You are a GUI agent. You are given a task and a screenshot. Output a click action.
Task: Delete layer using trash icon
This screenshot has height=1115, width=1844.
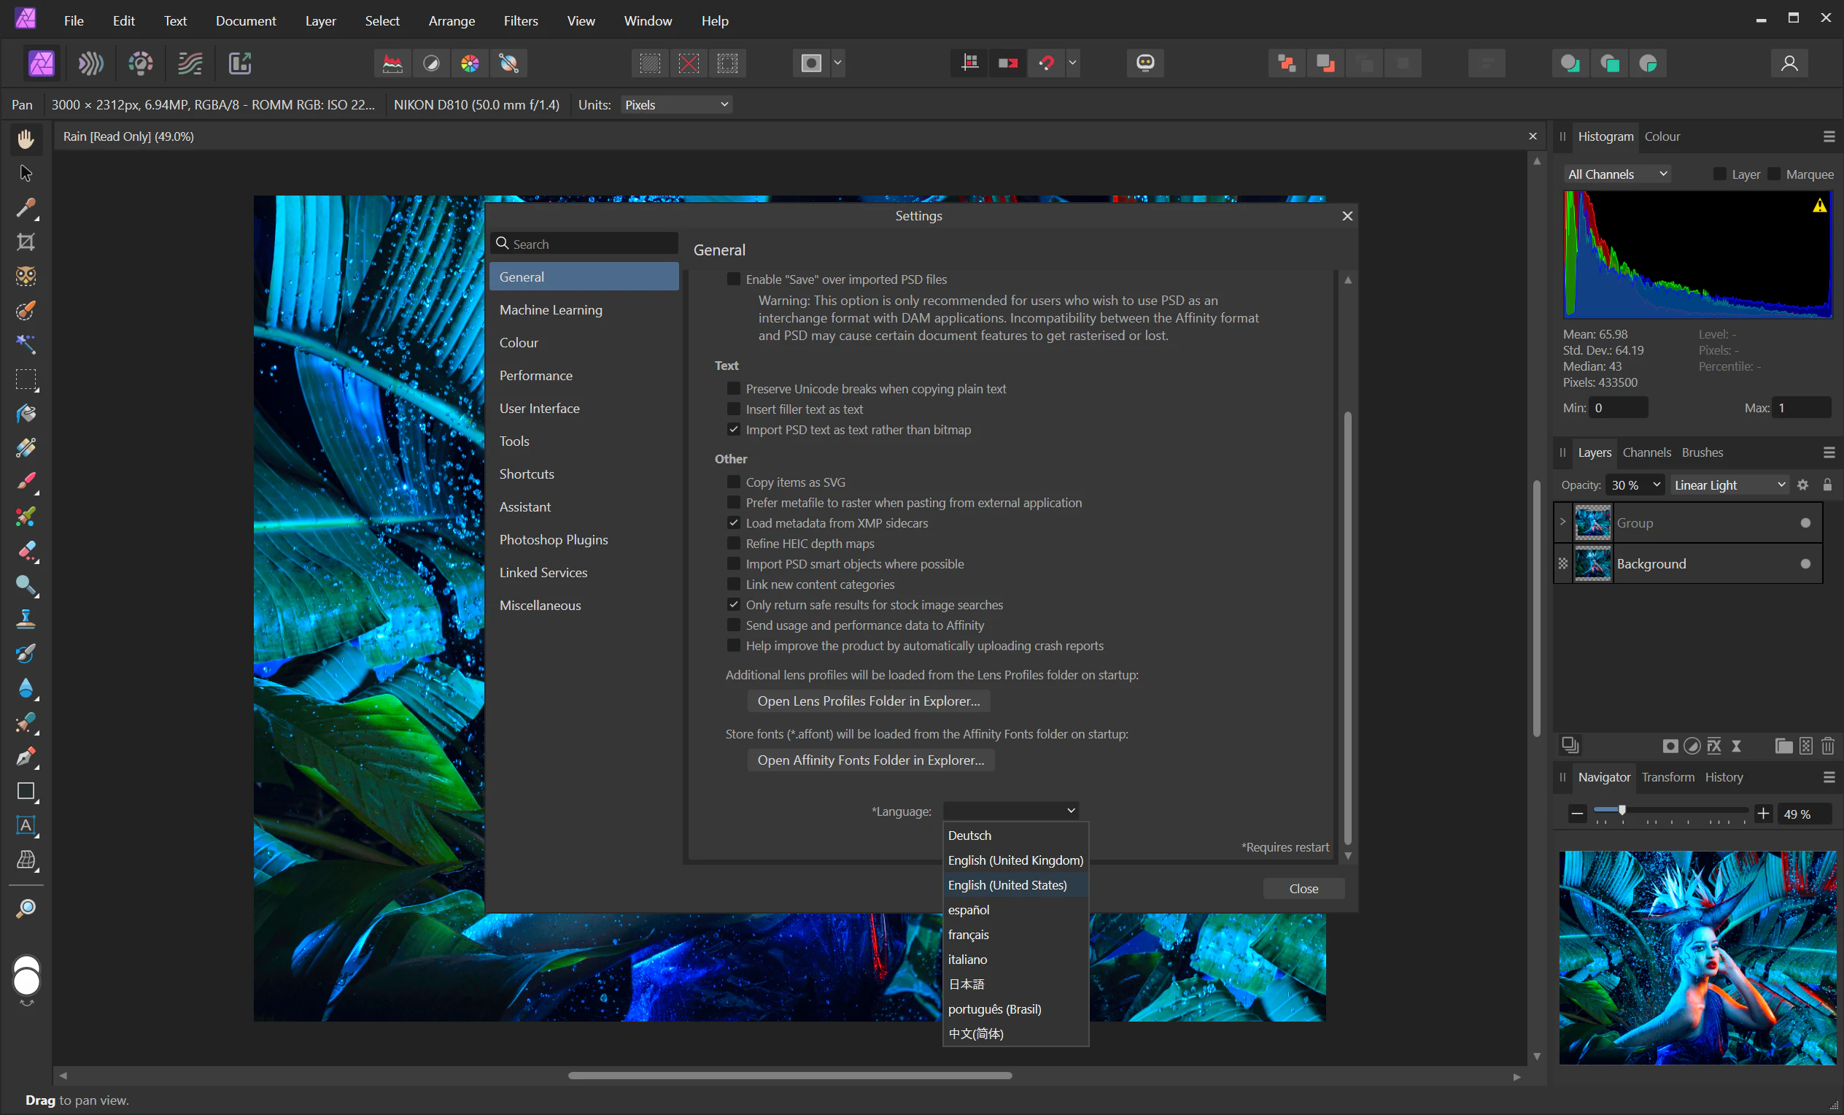tap(1827, 746)
